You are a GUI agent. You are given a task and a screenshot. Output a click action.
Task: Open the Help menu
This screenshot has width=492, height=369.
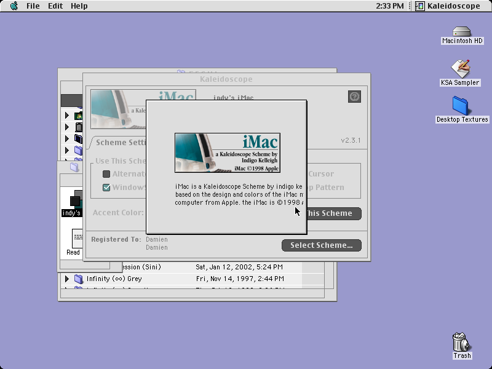point(79,6)
